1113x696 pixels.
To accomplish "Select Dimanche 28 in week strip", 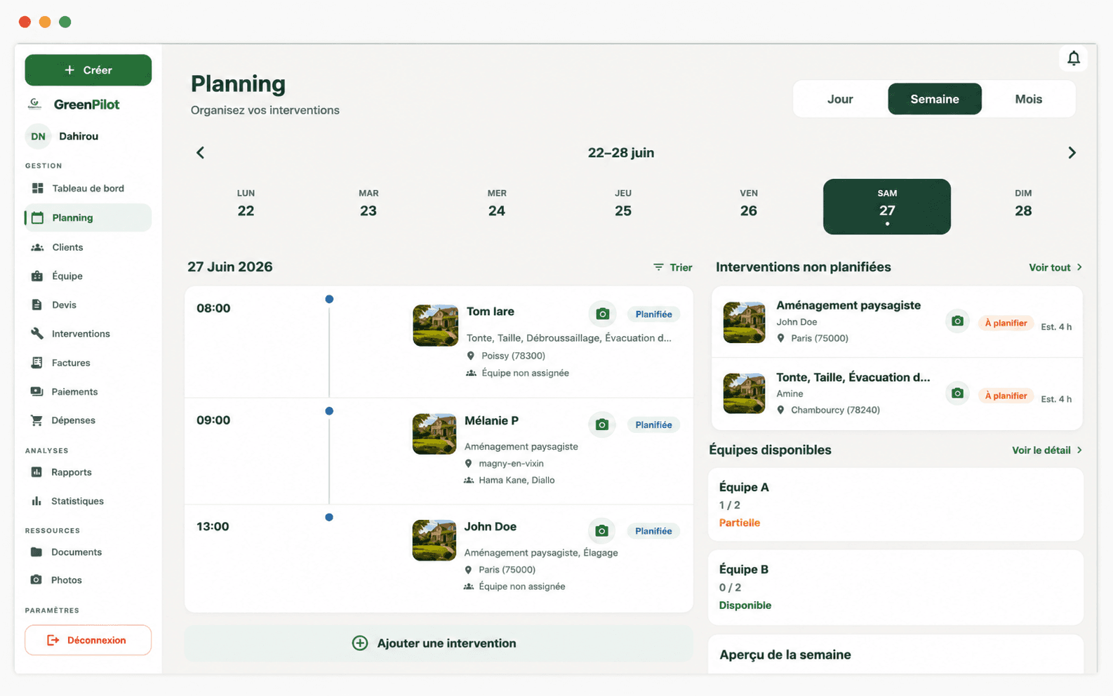I will (x=1023, y=204).
